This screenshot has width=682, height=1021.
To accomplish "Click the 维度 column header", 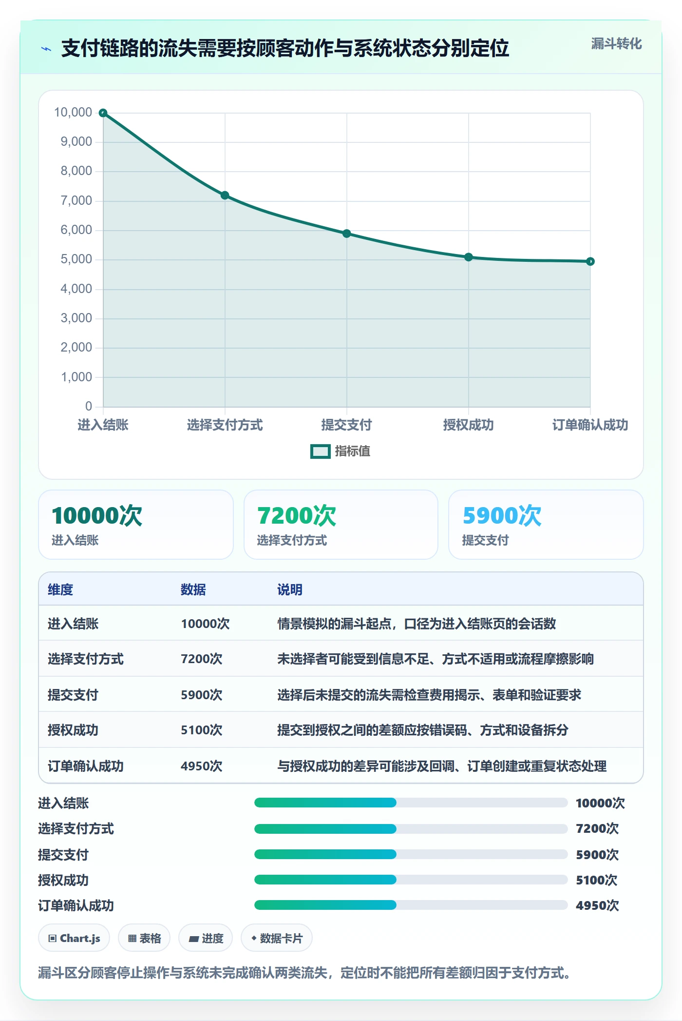I will (x=60, y=589).
